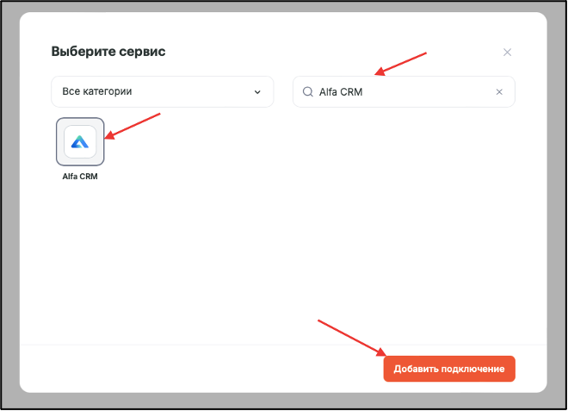The height and width of the screenshot is (411, 568).
Task: Click into the Alfa CRM search field
Action: tap(404, 92)
